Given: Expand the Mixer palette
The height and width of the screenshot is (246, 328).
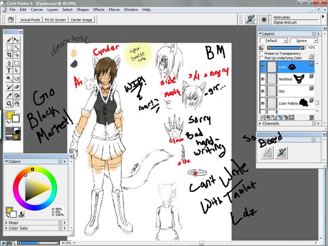Looking at the screenshot, I should tap(7, 223).
